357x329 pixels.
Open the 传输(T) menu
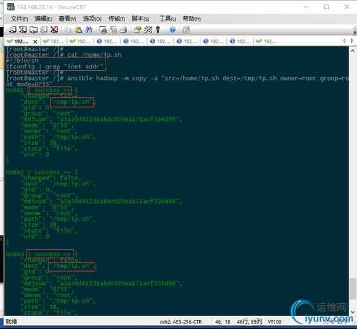pos(117,19)
